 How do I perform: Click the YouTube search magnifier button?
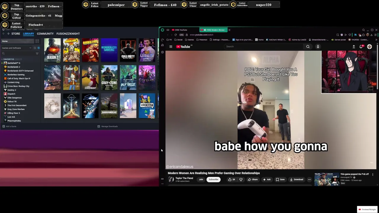coord(308,46)
